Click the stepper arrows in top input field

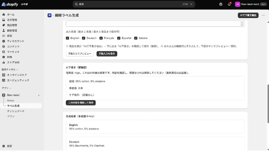pyautogui.click(x=242, y=23)
